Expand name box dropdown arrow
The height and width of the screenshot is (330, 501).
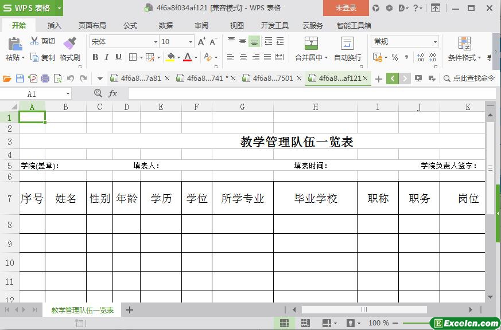(68, 94)
